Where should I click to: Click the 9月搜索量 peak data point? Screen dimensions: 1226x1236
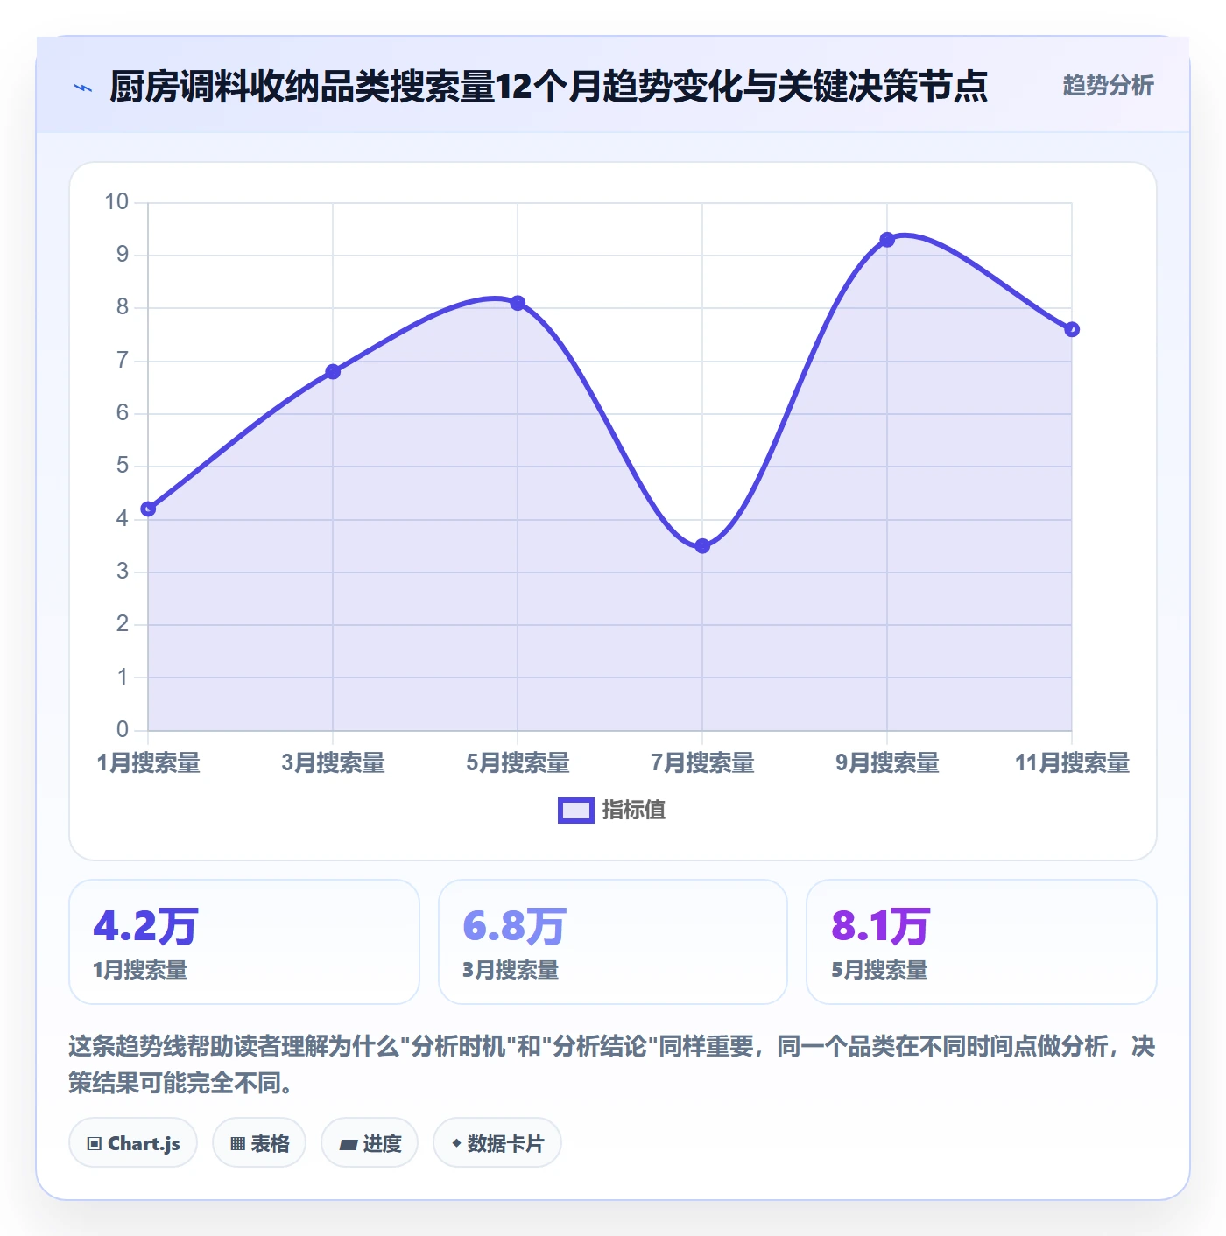[x=887, y=240]
